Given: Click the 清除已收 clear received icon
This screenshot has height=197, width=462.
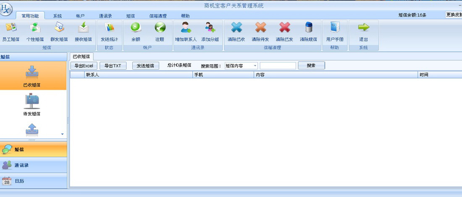Looking at the screenshot, I should click(236, 27).
